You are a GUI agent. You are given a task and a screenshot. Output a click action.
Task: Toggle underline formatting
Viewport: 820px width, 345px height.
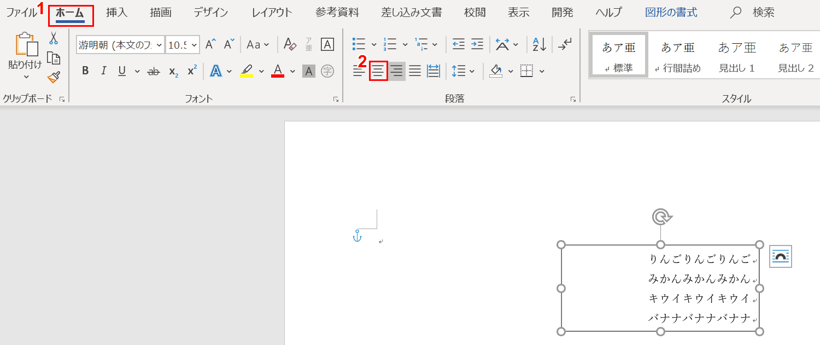(122, 71)
